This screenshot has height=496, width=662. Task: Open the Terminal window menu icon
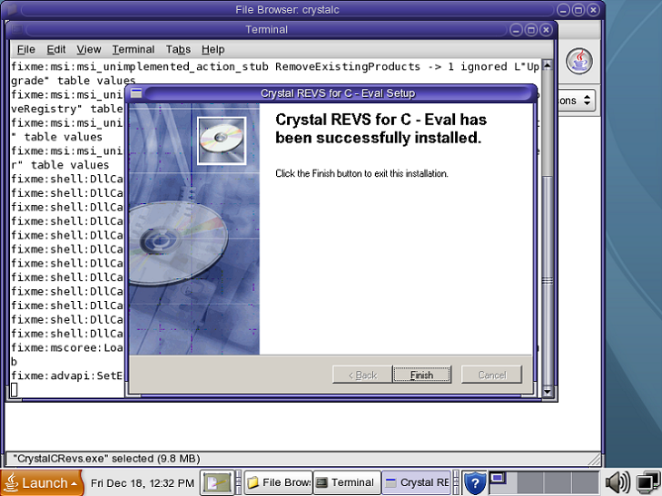[x=17, y=30]
